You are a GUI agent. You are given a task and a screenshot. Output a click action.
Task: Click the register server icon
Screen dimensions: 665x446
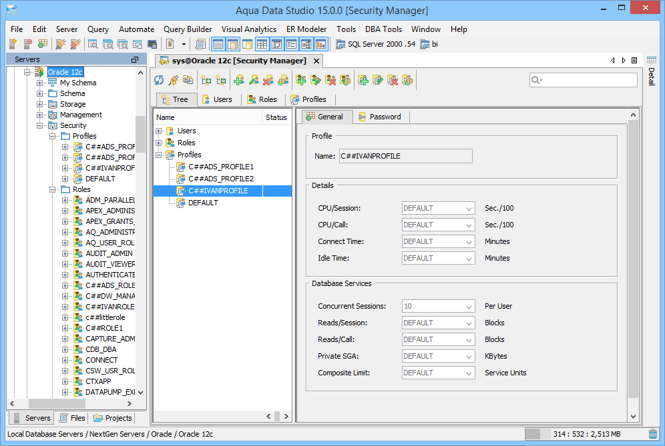13,43
